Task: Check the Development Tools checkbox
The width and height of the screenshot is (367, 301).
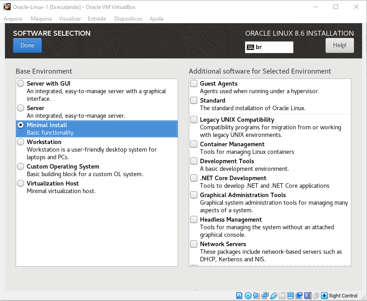Action: point(194,161)
